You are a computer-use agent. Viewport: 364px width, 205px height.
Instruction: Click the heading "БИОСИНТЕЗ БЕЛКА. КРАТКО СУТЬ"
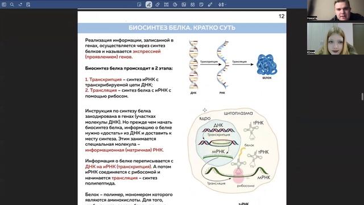pyautogui.click(x=182, y=28)
